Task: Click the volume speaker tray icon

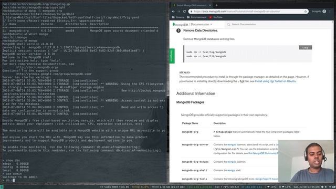Action: click(326, 187)
